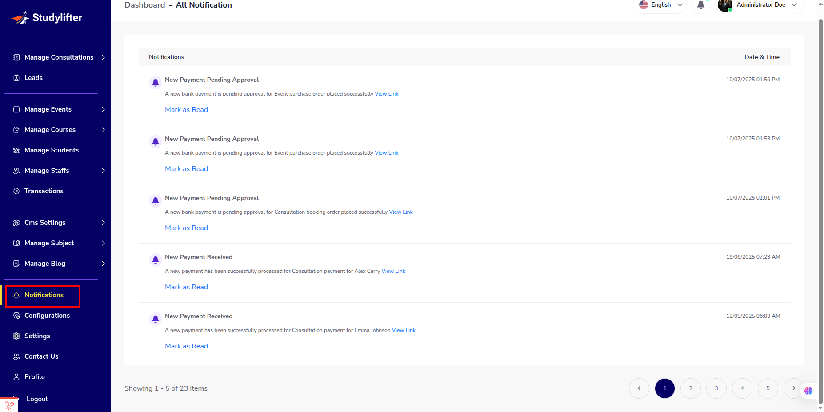Expand the Manage Courses submenu chevron

pos(103,130)
